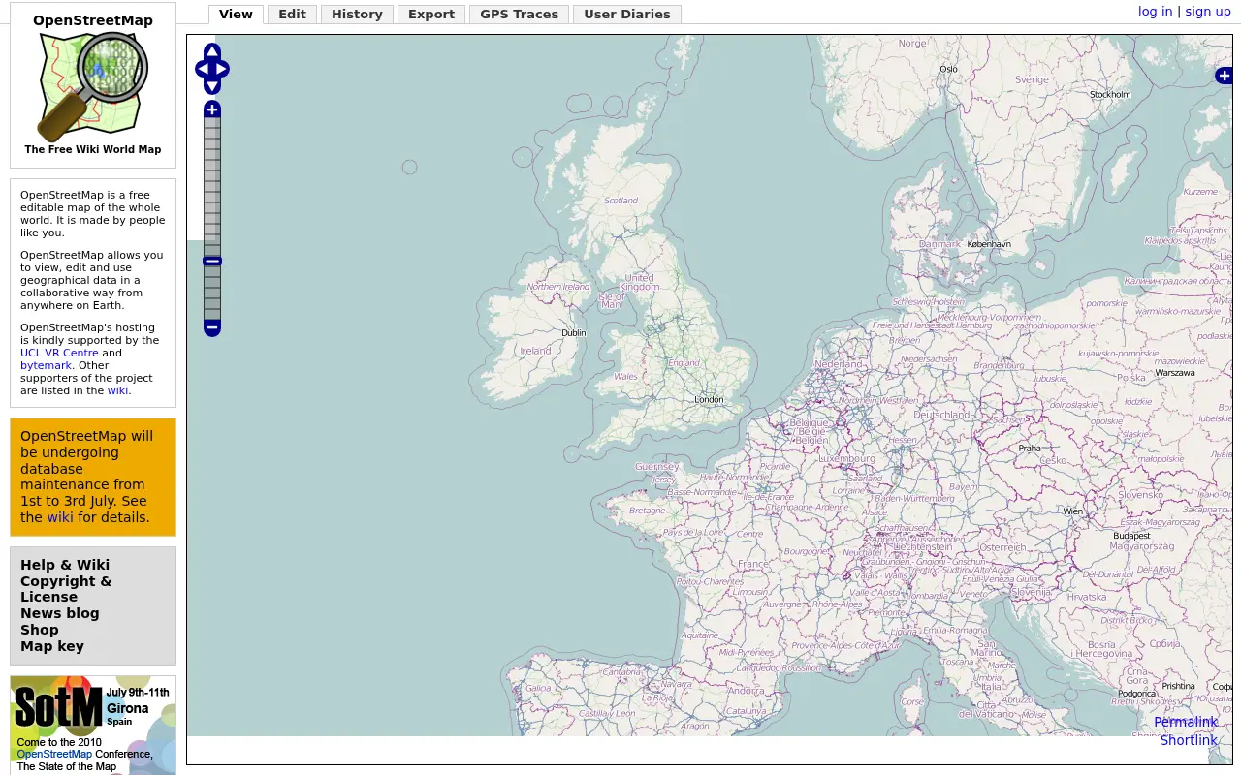Select the View tab
Viewport: 1241px width, 775px height.
coord(236,15)
